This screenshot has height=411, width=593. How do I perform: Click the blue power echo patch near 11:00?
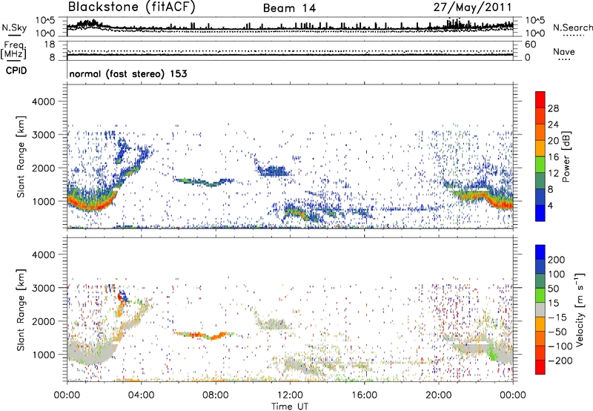pos(273,171)
